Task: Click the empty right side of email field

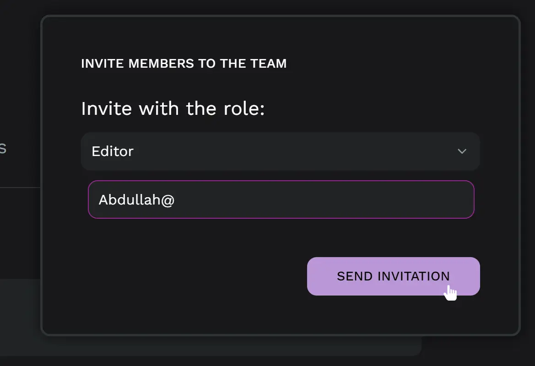Action: pyautogui.click(x=389, y=199)
